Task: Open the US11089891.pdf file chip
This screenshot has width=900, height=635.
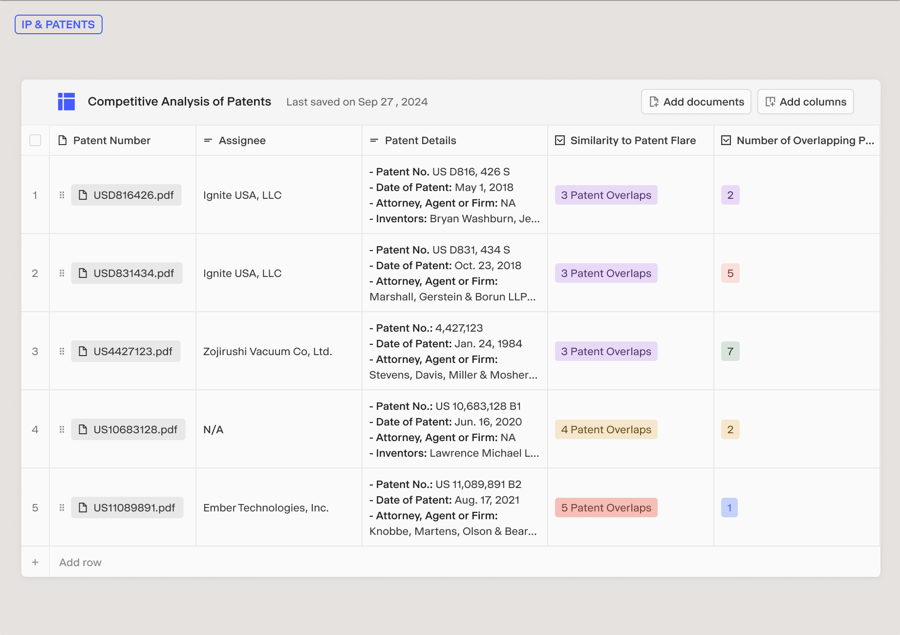Action: pos(127,508)
